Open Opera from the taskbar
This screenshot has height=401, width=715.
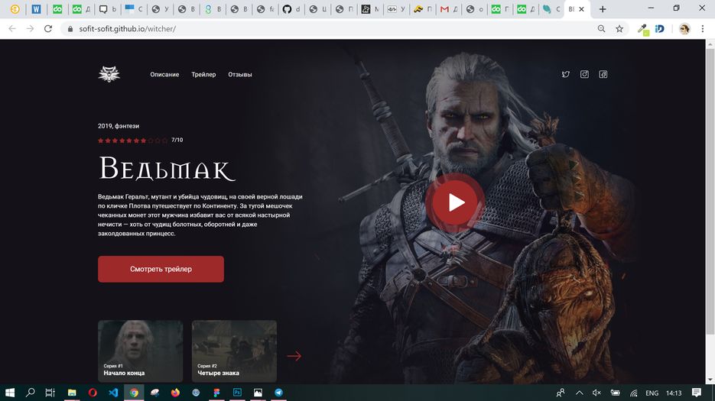pyautogui.click(x=93, y=393)
